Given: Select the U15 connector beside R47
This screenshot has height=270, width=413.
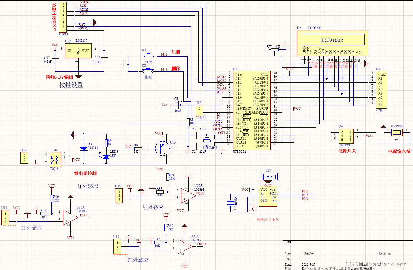Looking at the screenshot, I should (x=117, y=246).
